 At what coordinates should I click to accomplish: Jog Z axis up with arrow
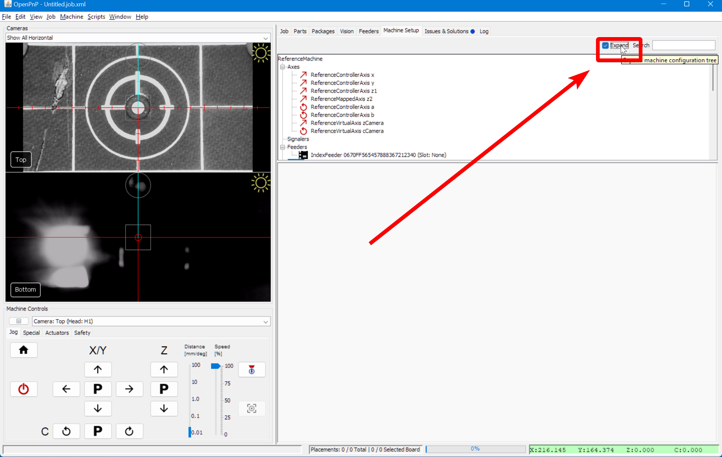click(164, 370)
